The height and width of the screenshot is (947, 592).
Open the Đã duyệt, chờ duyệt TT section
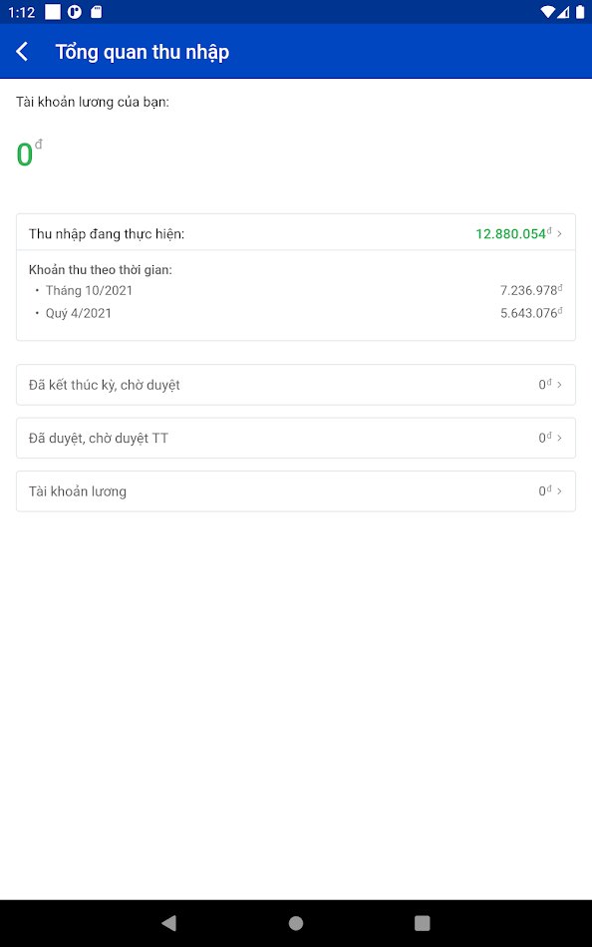click(x=295, y=437)
